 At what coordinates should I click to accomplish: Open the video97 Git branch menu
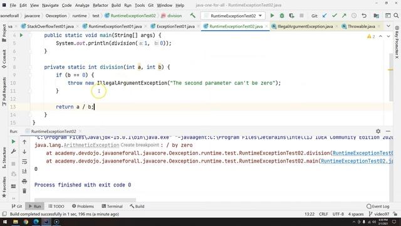(378, 214)
